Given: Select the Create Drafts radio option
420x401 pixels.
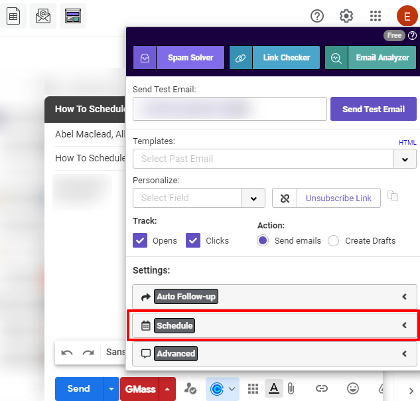Looking at the screenshot, I should click(333, 240).
